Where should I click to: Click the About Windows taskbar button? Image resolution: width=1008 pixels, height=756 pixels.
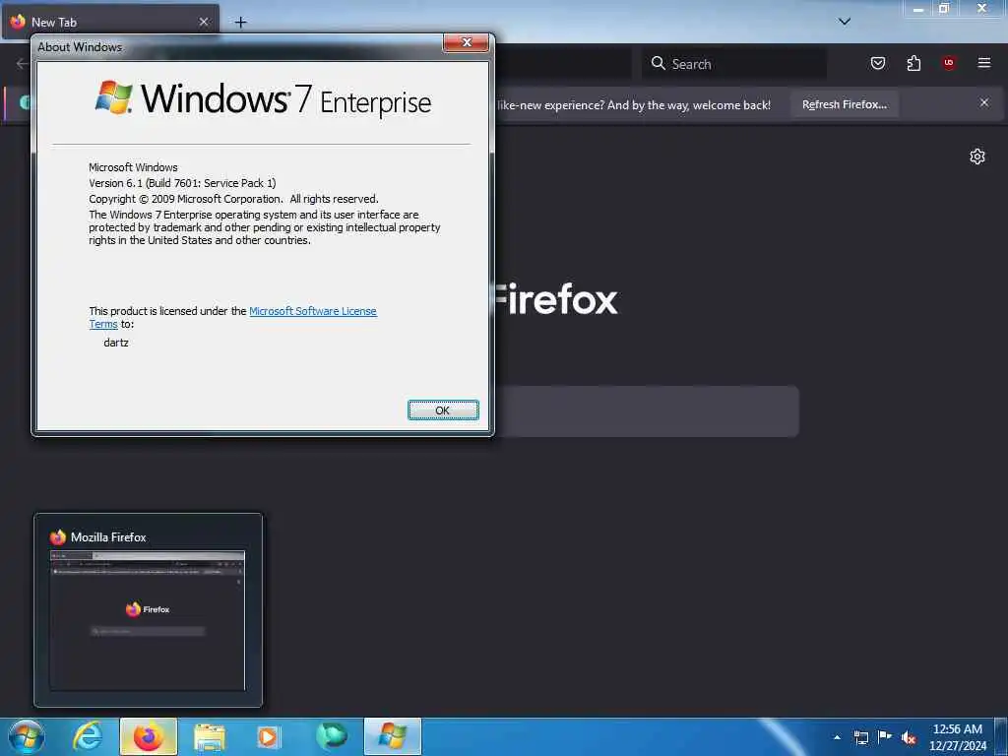coord(392,736)
